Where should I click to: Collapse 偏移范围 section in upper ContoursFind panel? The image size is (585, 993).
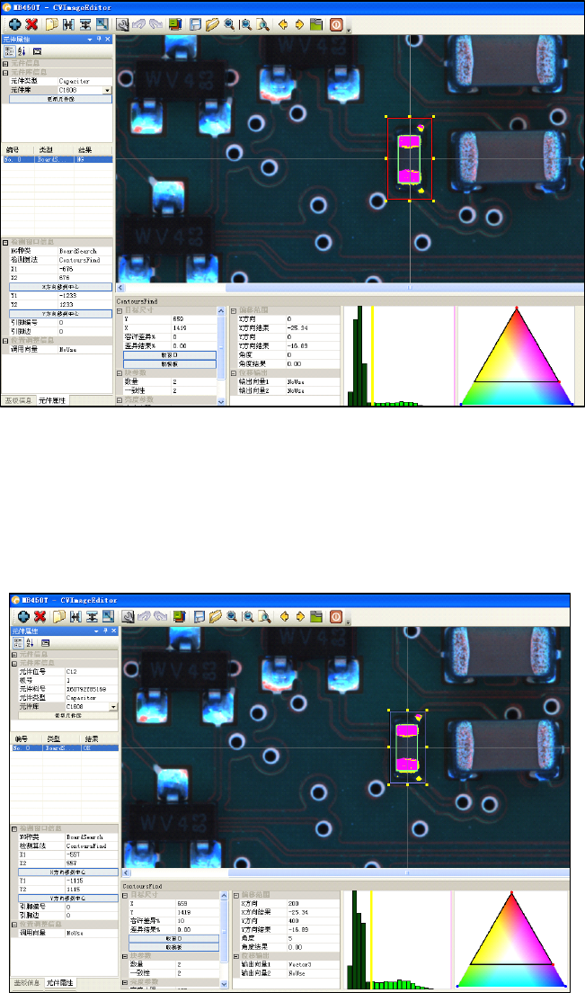234,310
